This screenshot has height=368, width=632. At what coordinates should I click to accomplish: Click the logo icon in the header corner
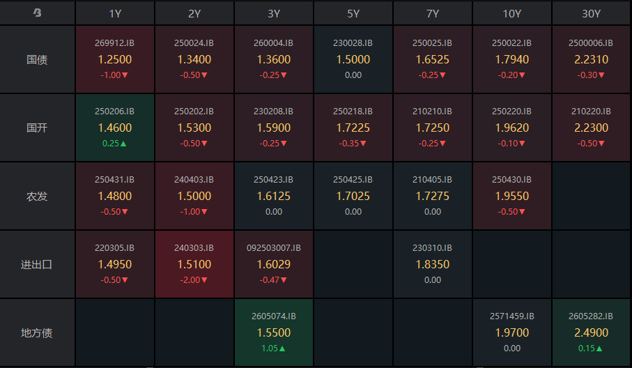click(x=38, y=13)
